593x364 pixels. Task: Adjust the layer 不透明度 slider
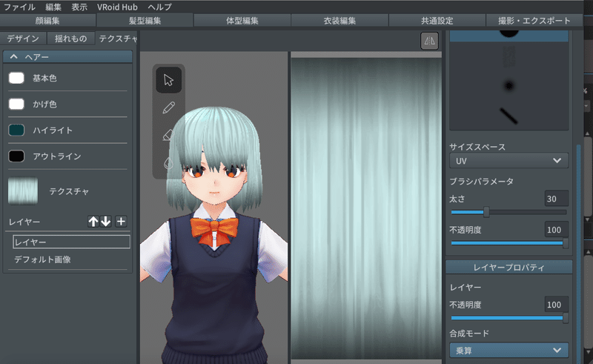pyautogui.click(x=508, y=318)
